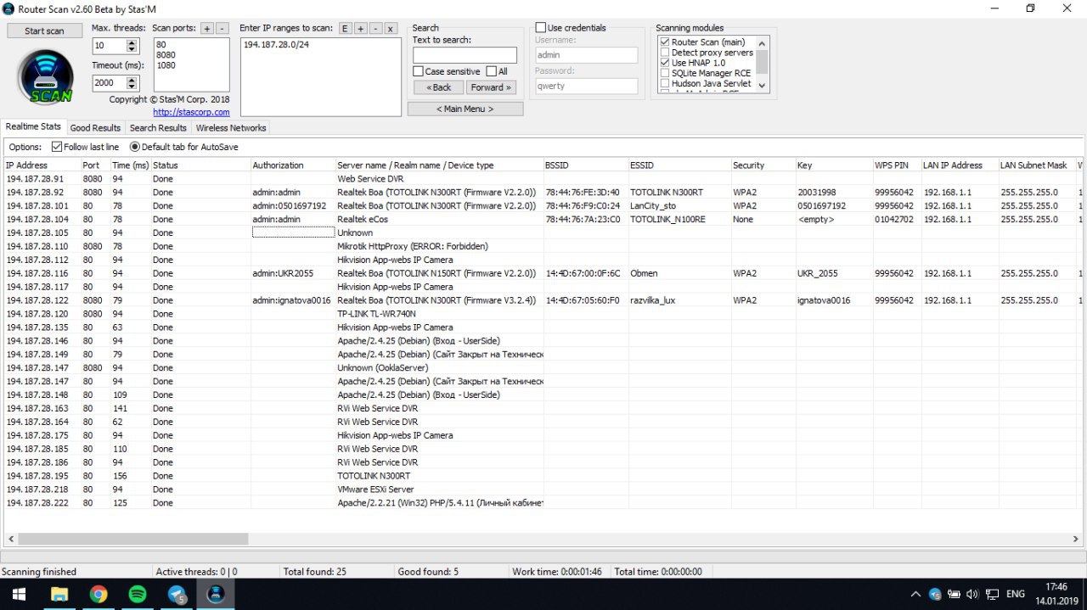Select Router Scan taskbar icon
This screenshot has width=1087, height=610.
[x=216, y=594]
